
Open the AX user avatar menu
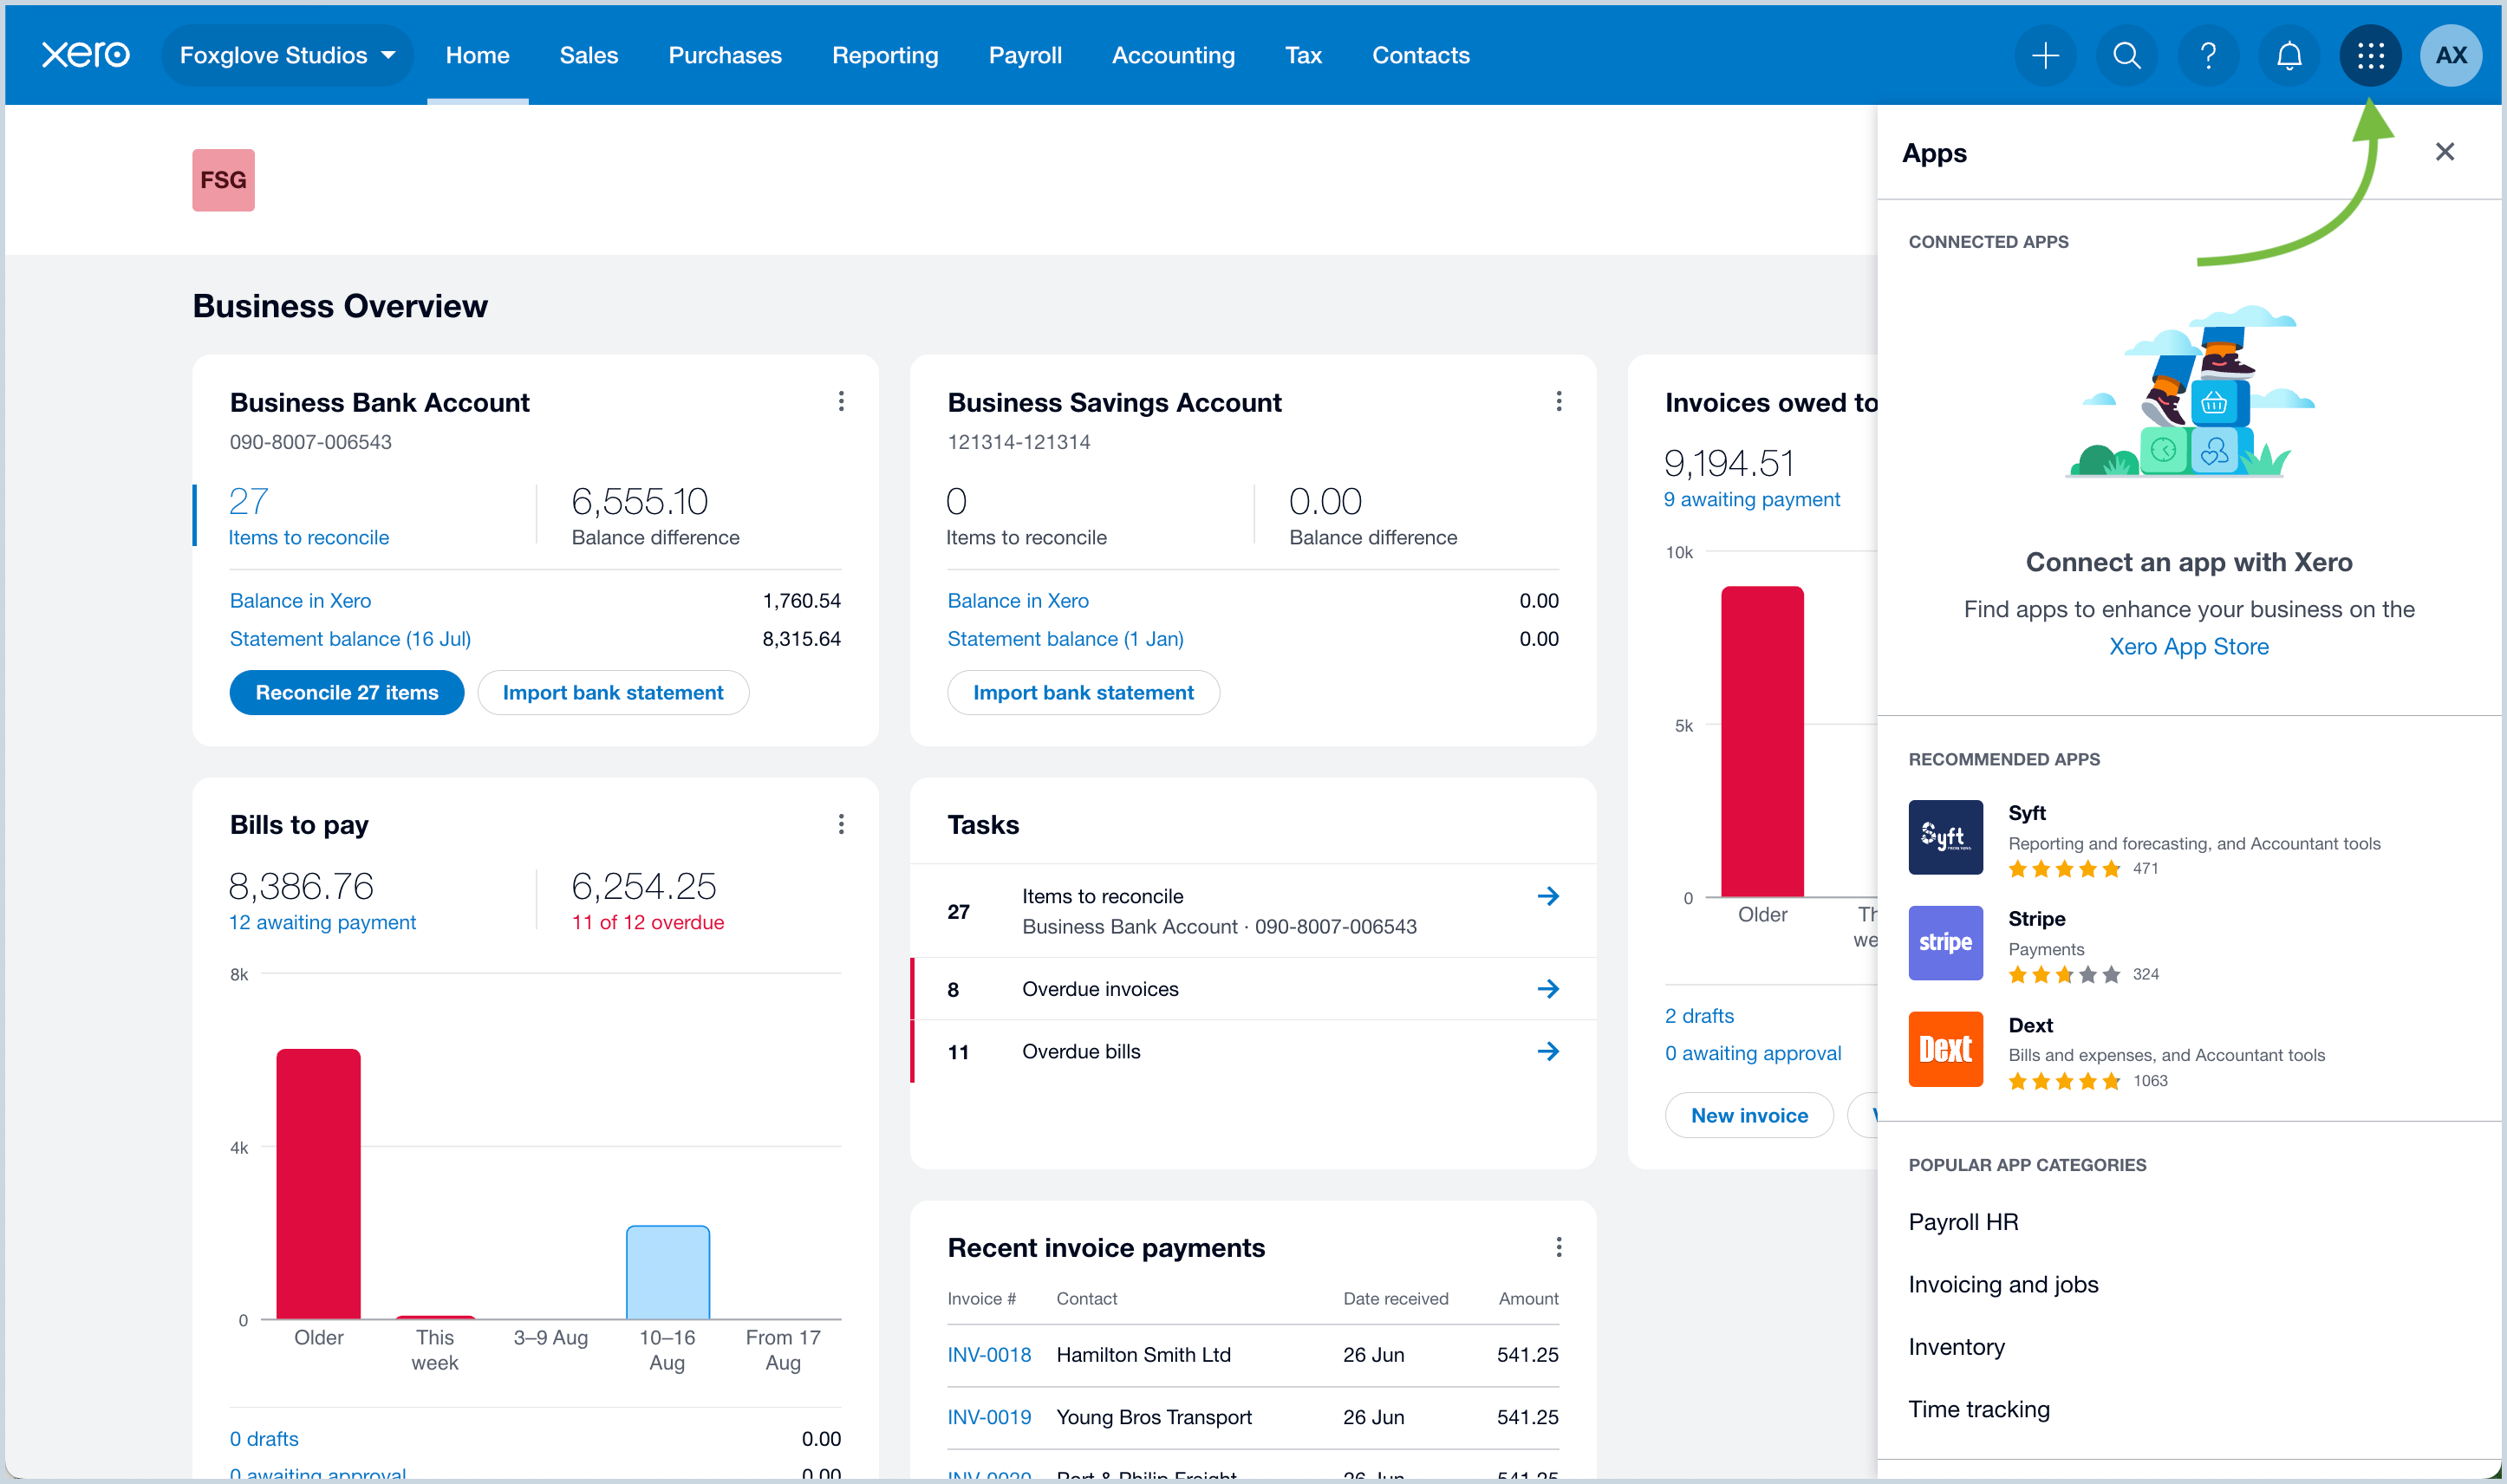point(2451,55)
